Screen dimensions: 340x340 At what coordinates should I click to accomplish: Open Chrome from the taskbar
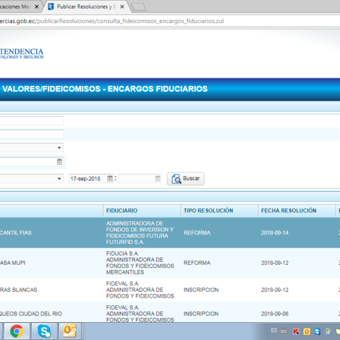(x=17, y=331)
